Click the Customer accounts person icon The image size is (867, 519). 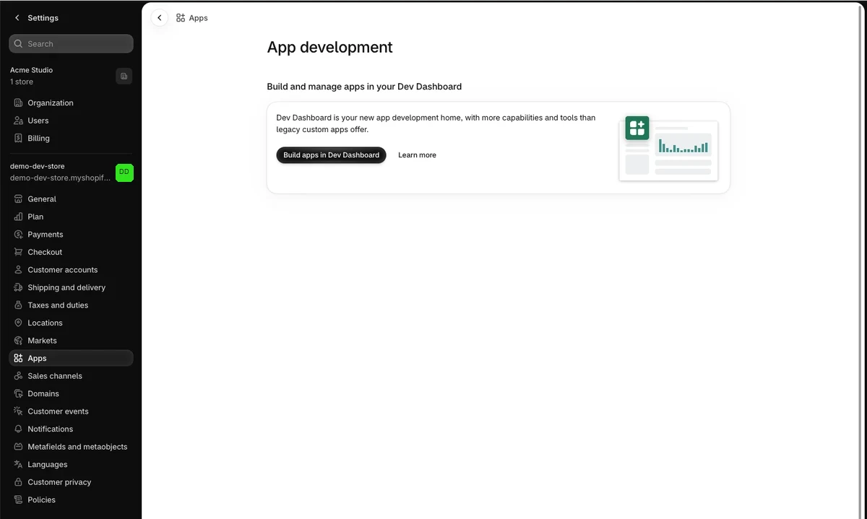[x=19, y=270]
